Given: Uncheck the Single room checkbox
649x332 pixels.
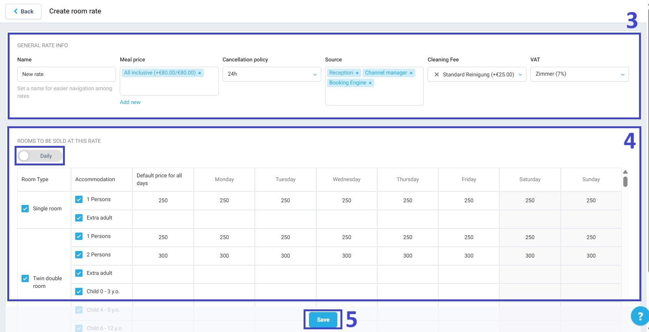Looking at the screenshot, I should [25, 208].
